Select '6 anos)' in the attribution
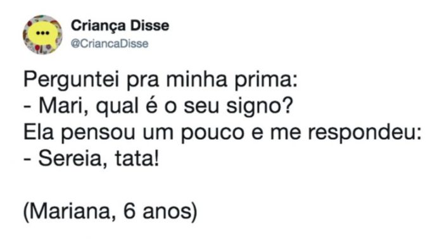The image size is (437, 239). [160, 212]
